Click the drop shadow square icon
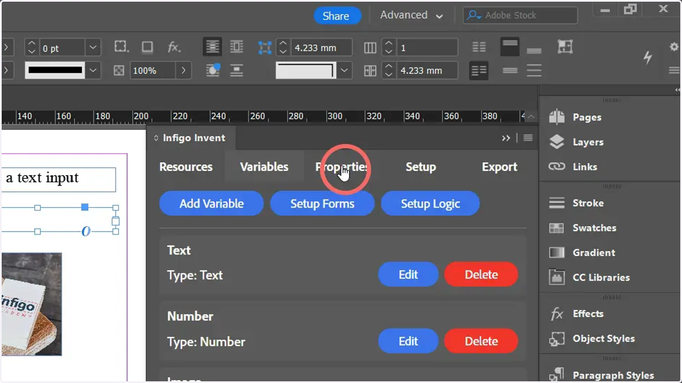Screen dimensions: 682x383 [147, 47]
